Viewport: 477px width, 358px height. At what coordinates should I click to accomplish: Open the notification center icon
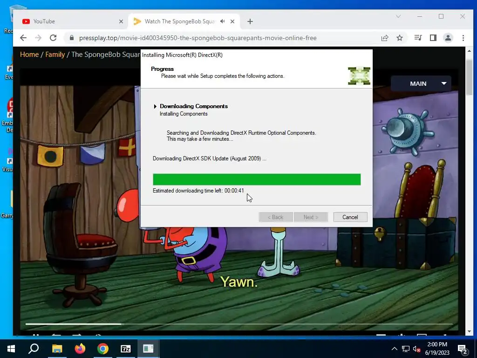463,349
